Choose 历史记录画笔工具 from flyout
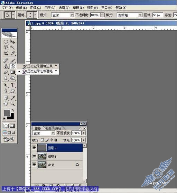The height and width of the screenshot is (193, 177). (x=38, y=66)
